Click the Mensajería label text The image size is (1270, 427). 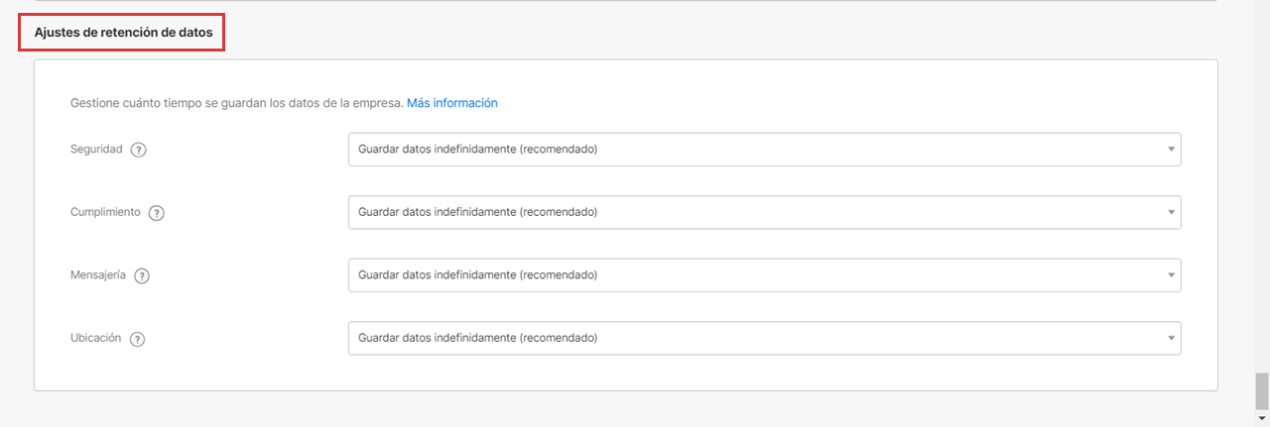pos(98,275)
